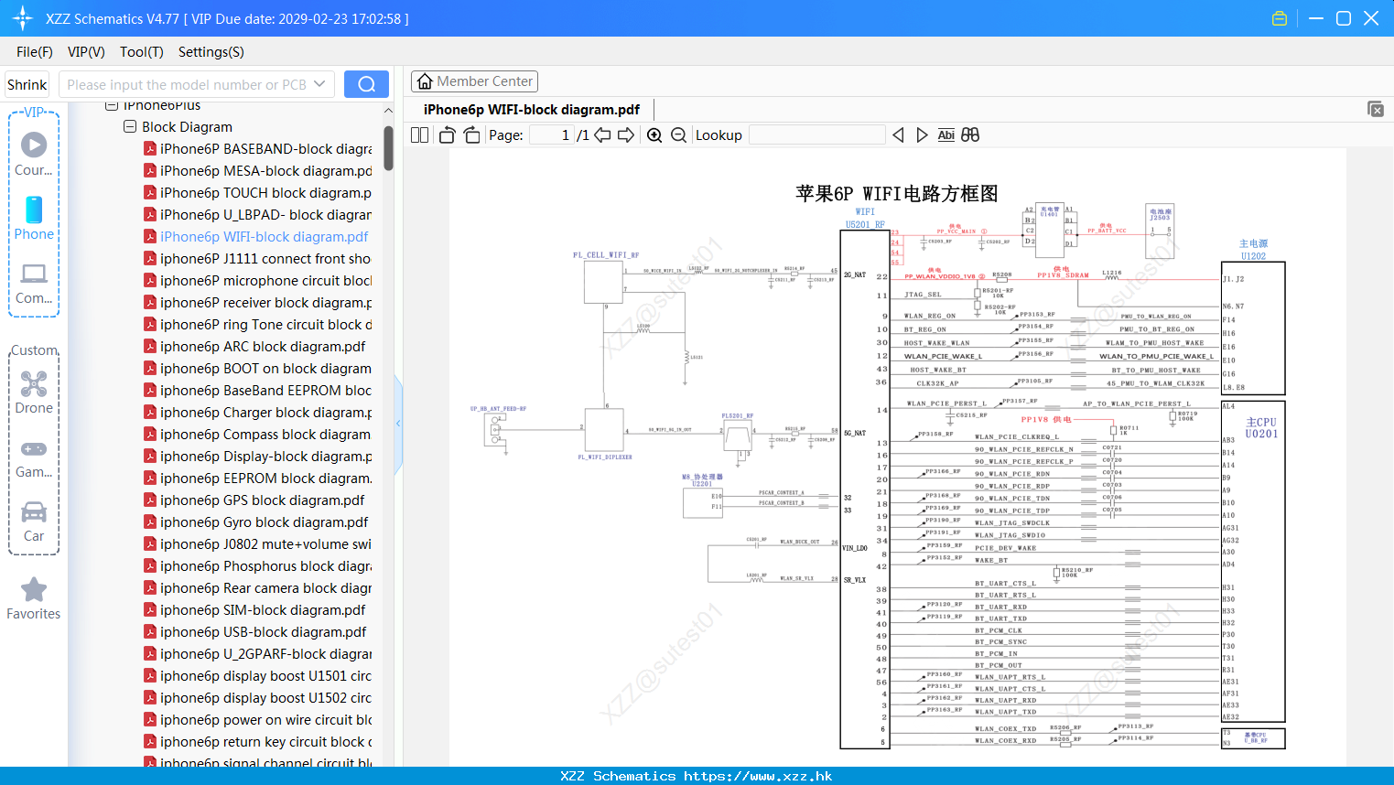Open iphone6p Compass block diagram file
The height and width of the screenshot is (785, 1394).
(257, 434)
